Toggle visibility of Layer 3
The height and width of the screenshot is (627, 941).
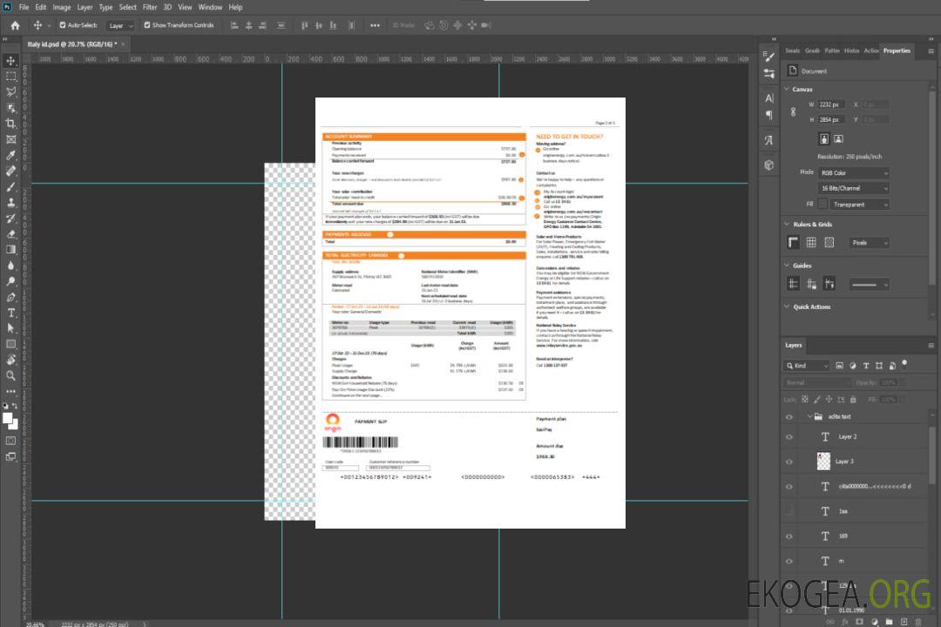click(789, 461)
